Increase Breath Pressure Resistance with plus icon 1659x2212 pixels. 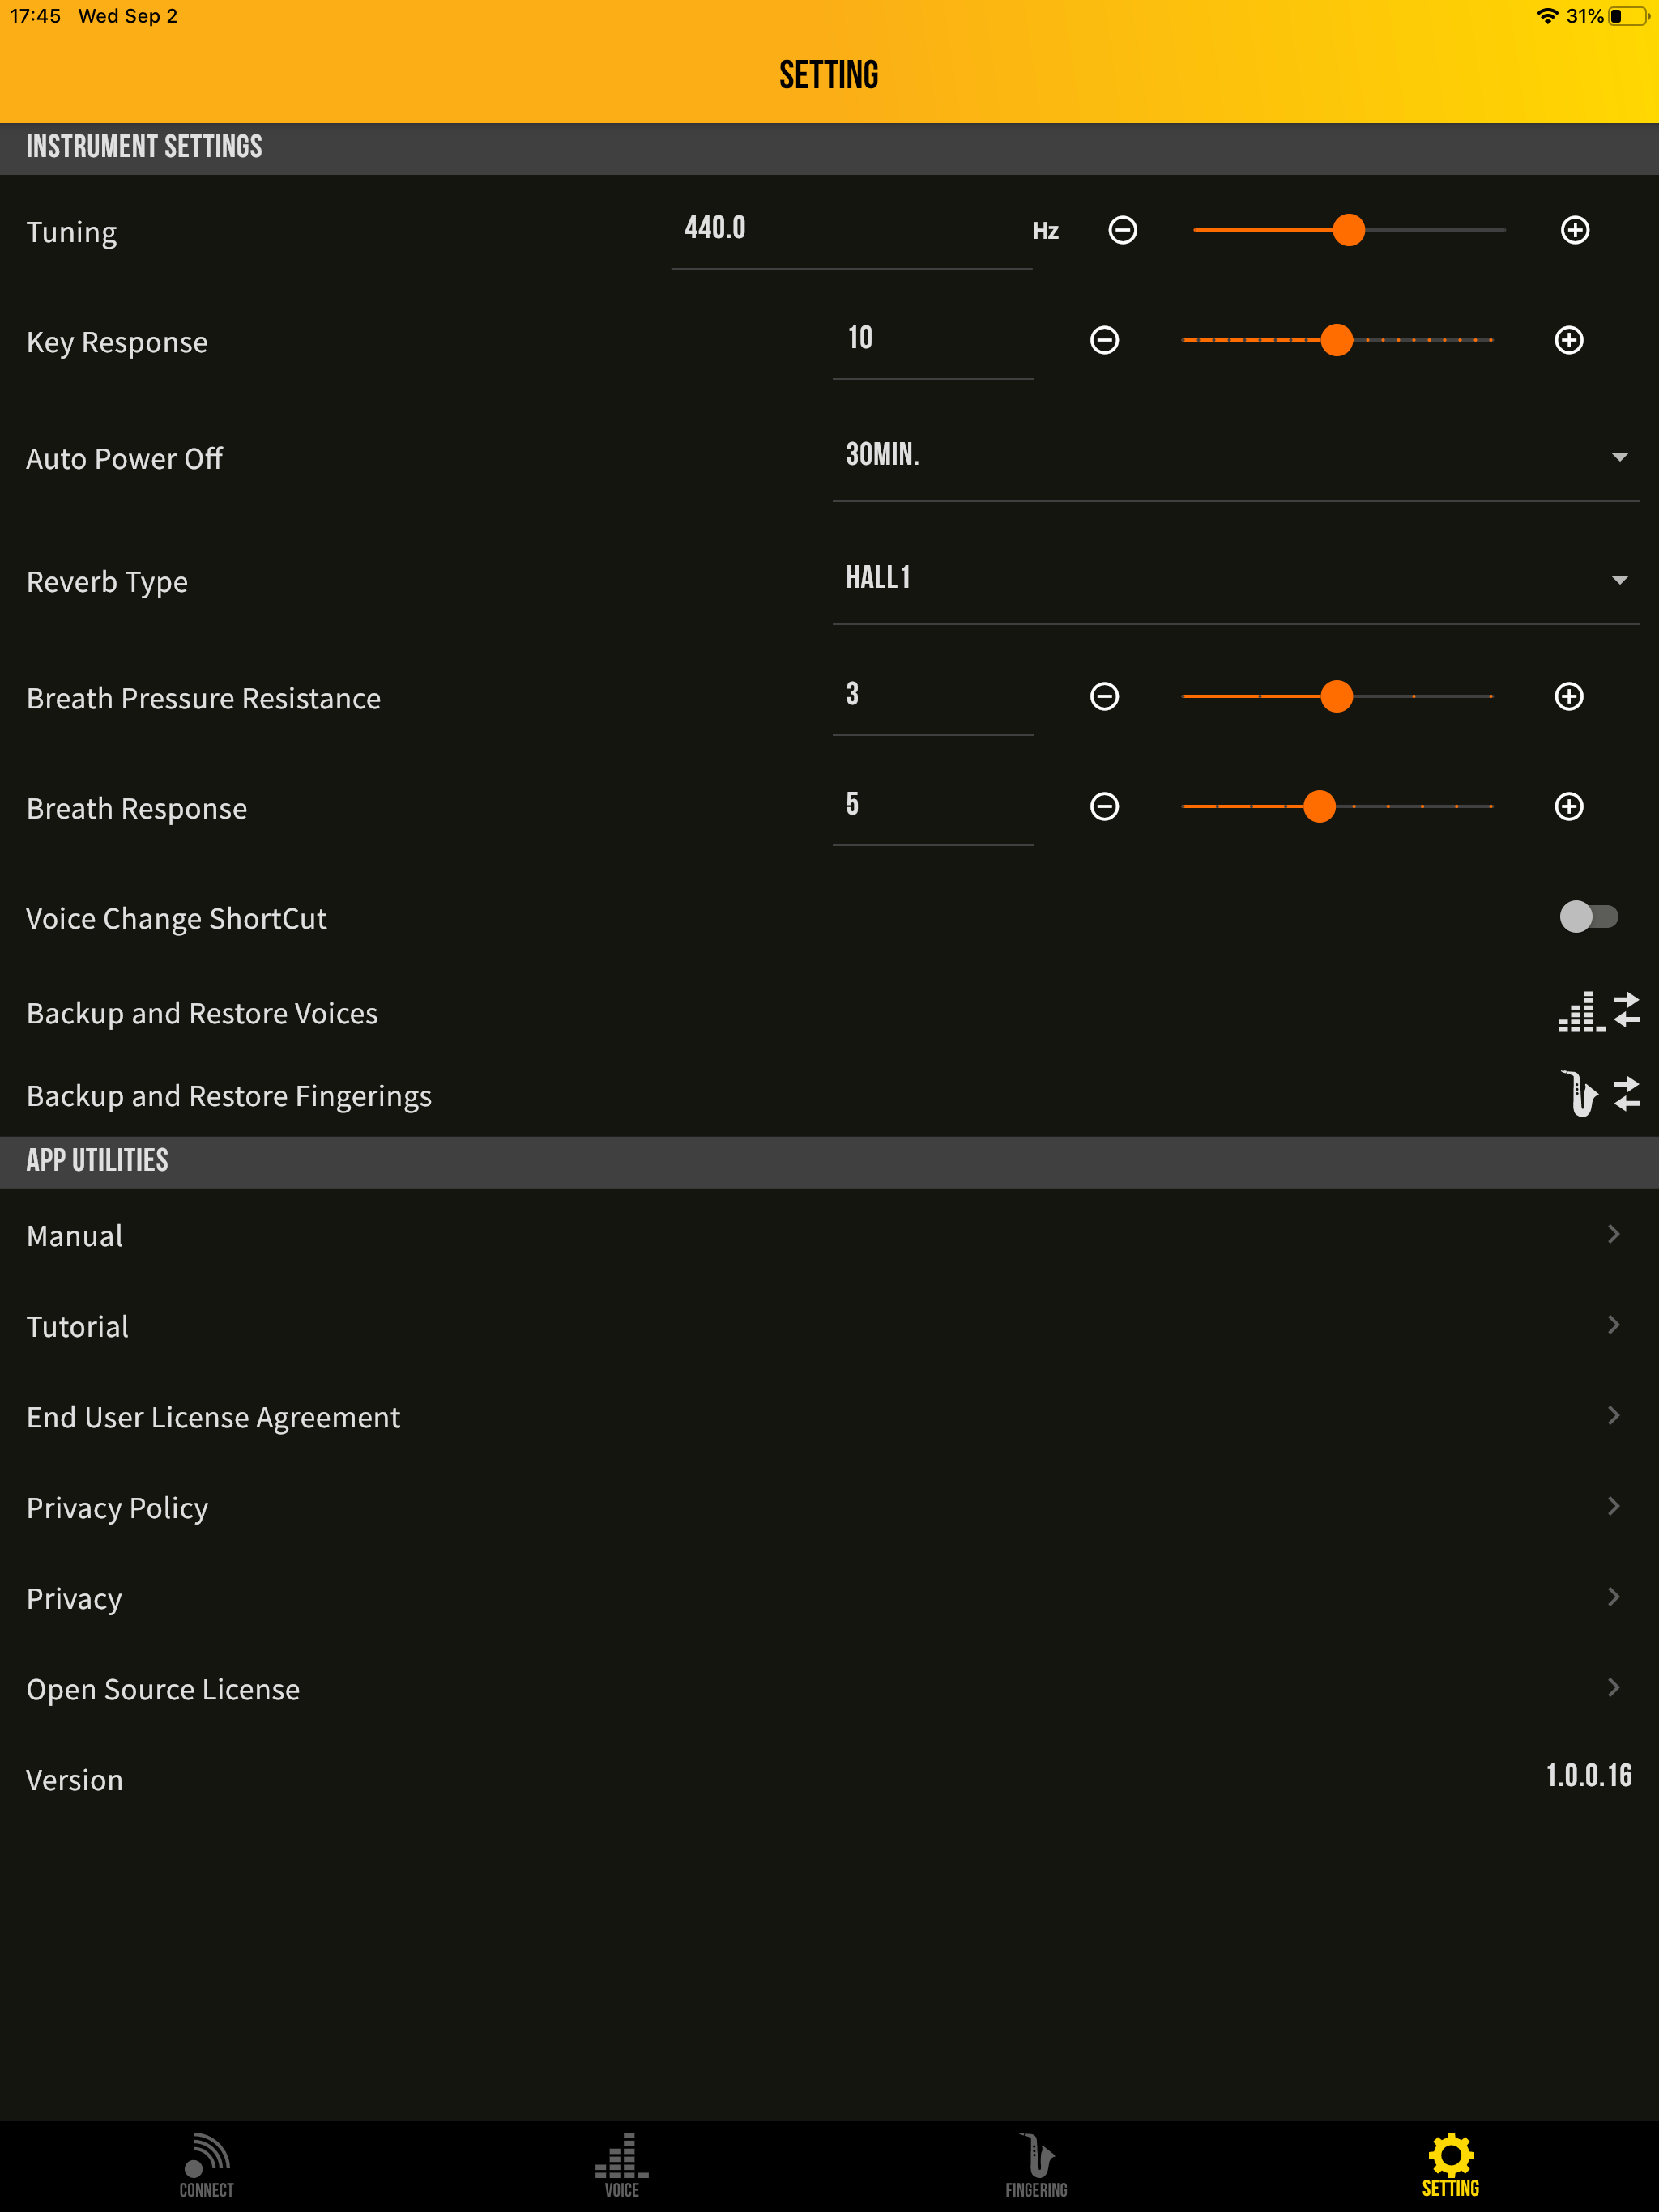(x=1569, y=696)
